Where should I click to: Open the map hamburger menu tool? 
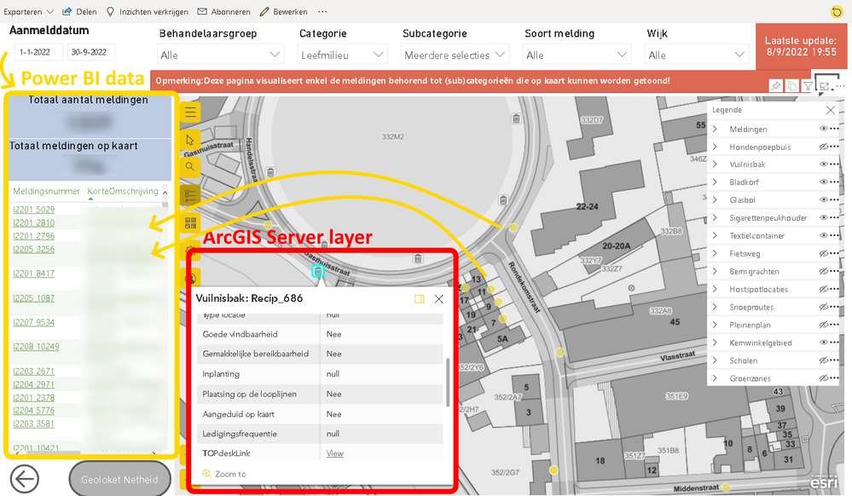190,112
